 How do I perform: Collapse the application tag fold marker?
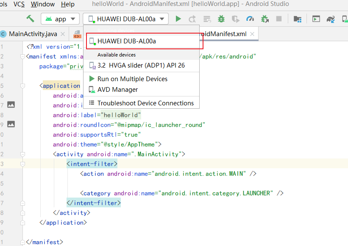(22, 86)
